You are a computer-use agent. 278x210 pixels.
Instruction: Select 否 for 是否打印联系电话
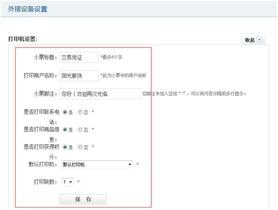[80, 112]
